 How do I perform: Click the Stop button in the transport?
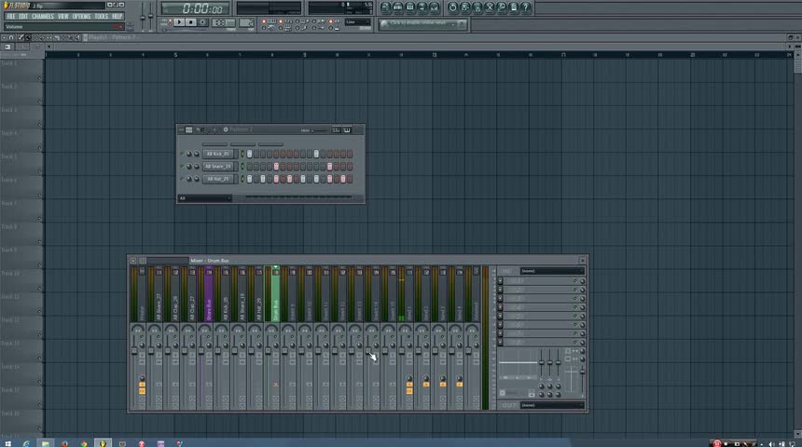coord(191,22)
